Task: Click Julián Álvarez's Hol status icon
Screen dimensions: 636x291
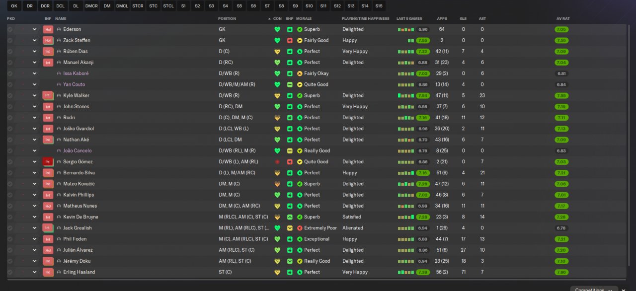Action: [x=48, y=250]
